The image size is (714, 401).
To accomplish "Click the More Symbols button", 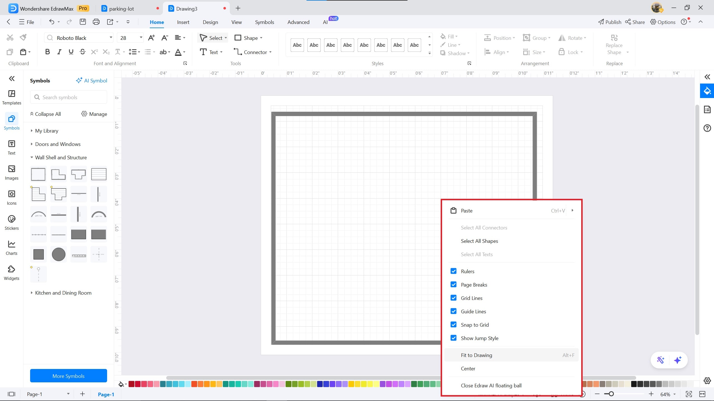I will 68,376.
